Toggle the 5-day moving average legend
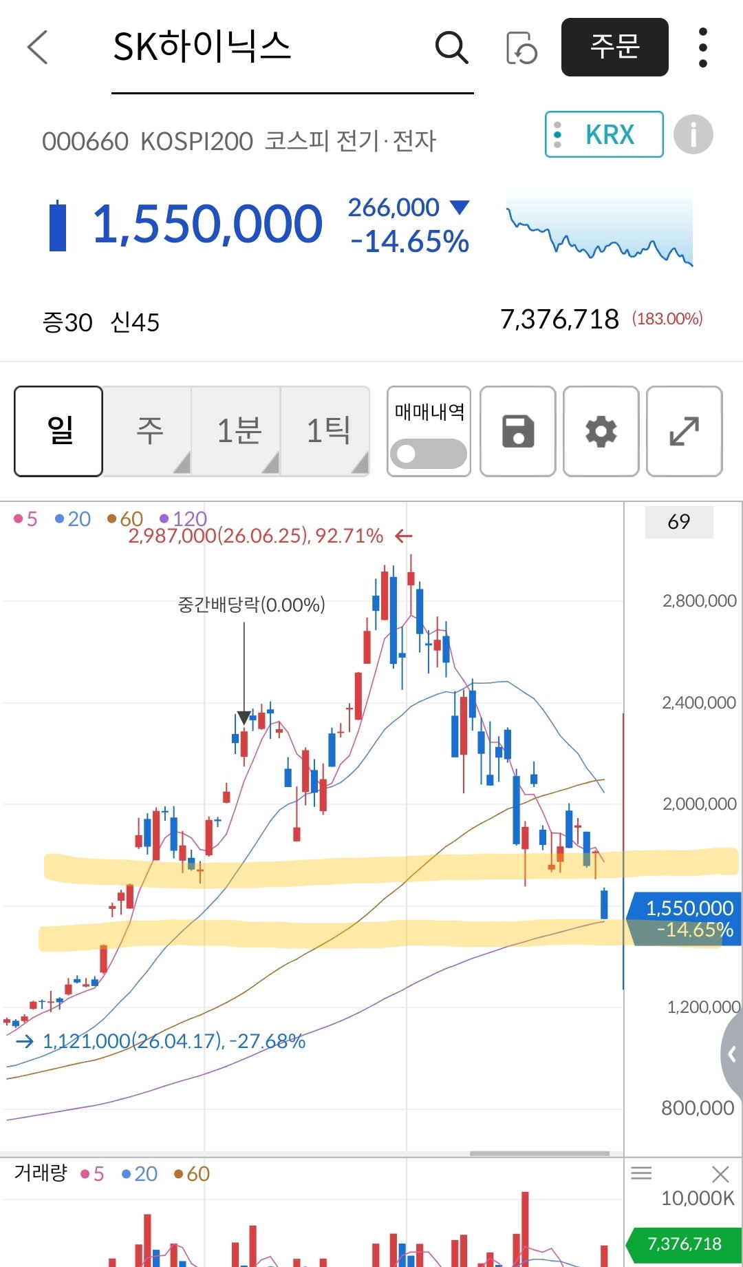Viewport: 743px width, 1267px height. [25, 519]
